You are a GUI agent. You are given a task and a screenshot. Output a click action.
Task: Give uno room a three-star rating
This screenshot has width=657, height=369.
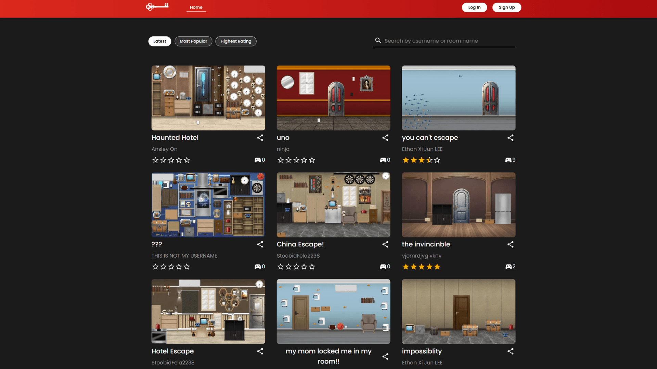click(296, 160)
